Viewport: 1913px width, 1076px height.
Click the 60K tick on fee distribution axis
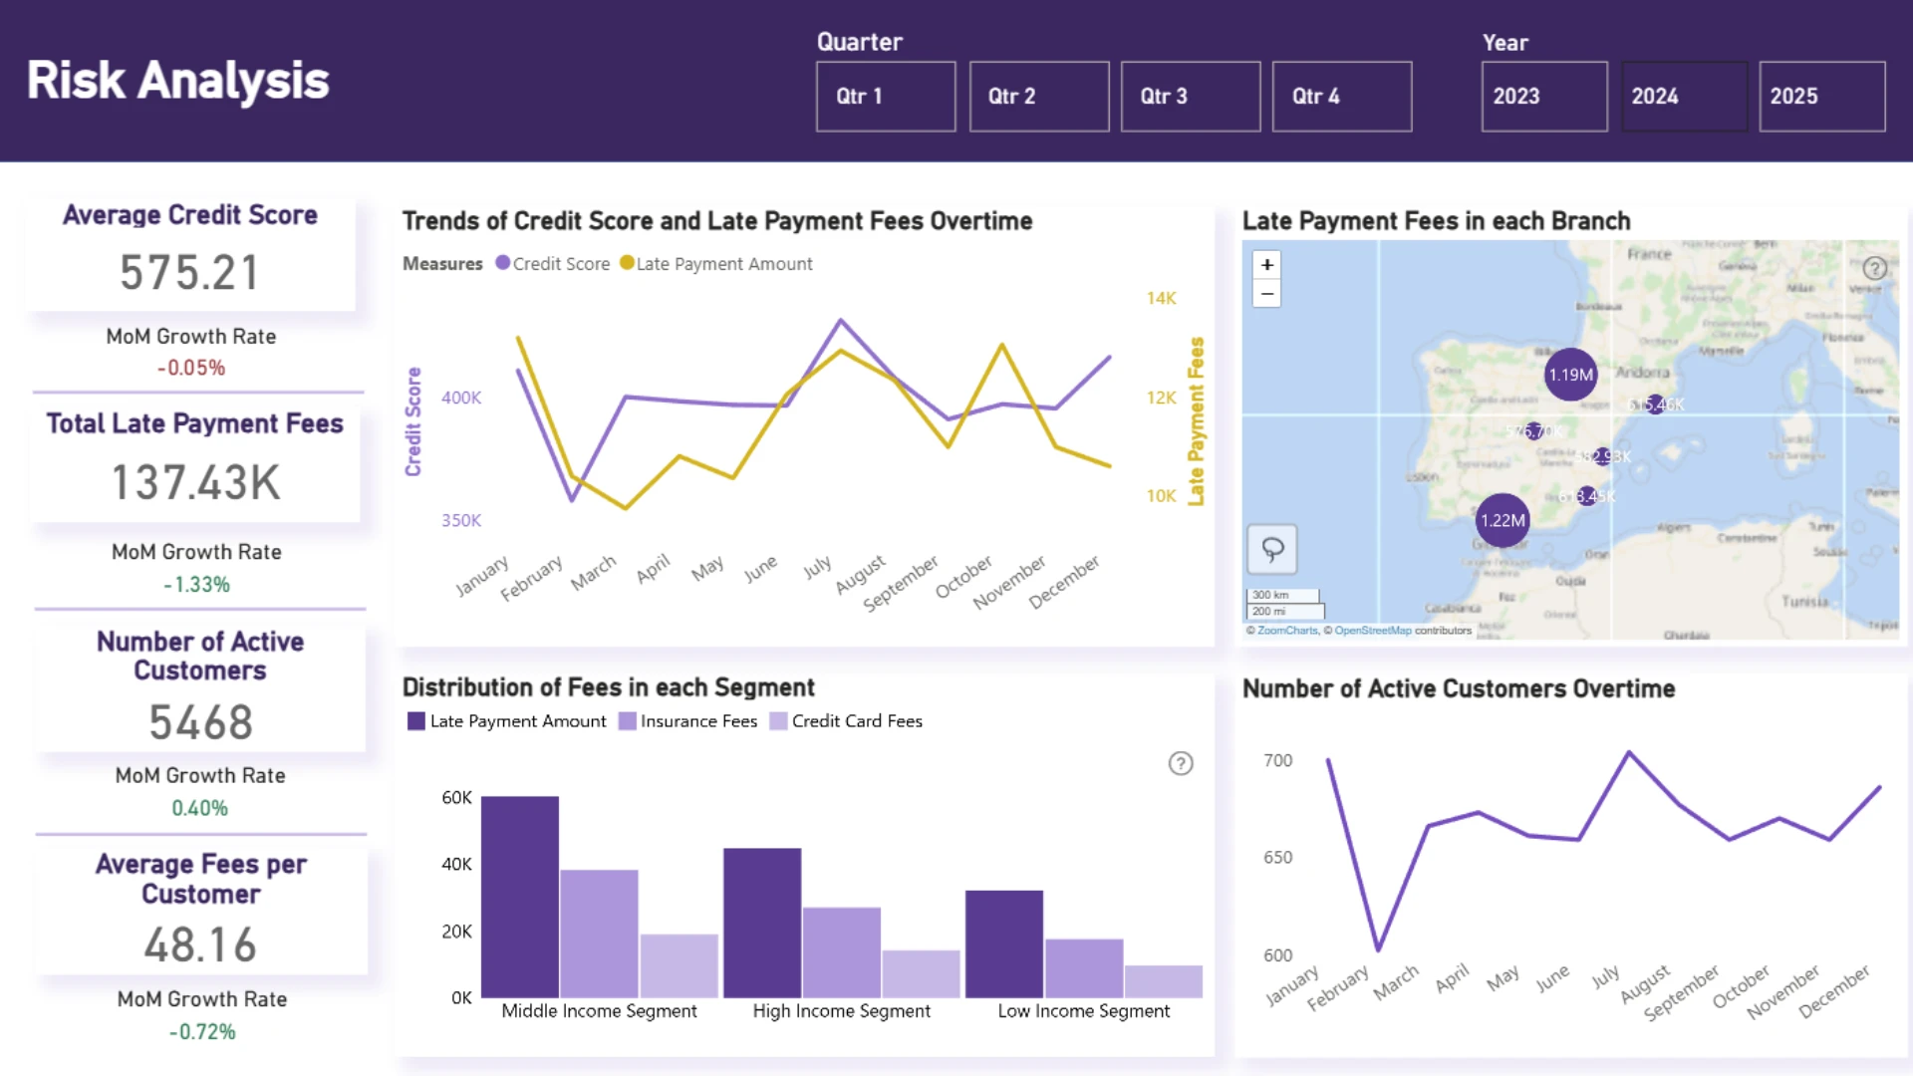pos(457,798)
